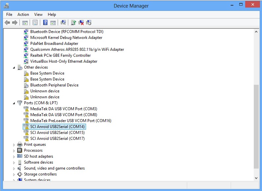
Task: Select SCI Anroid USB2Serial (COM17)
Action: (57, 139)
